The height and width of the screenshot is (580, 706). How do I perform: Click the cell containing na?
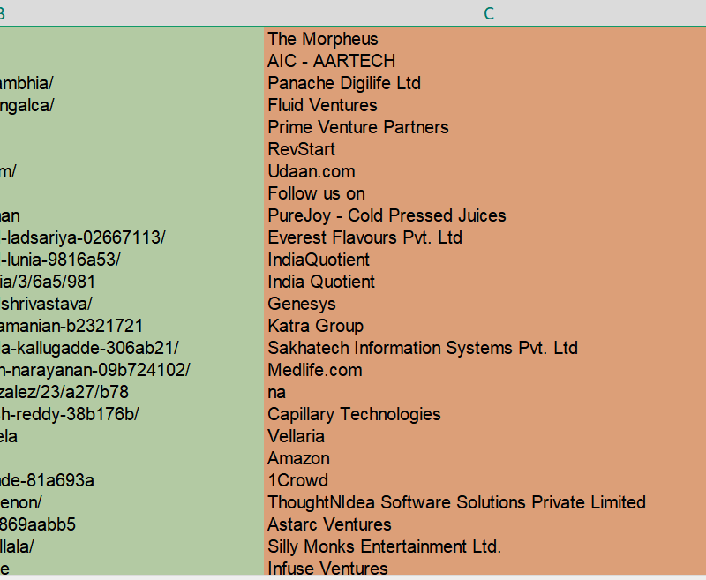(x=484, y=392)
